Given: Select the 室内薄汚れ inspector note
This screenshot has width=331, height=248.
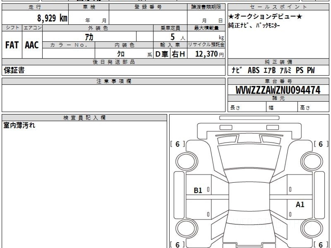Looking at the screenshot, I should pyautogui.click(x=19, y=126).
